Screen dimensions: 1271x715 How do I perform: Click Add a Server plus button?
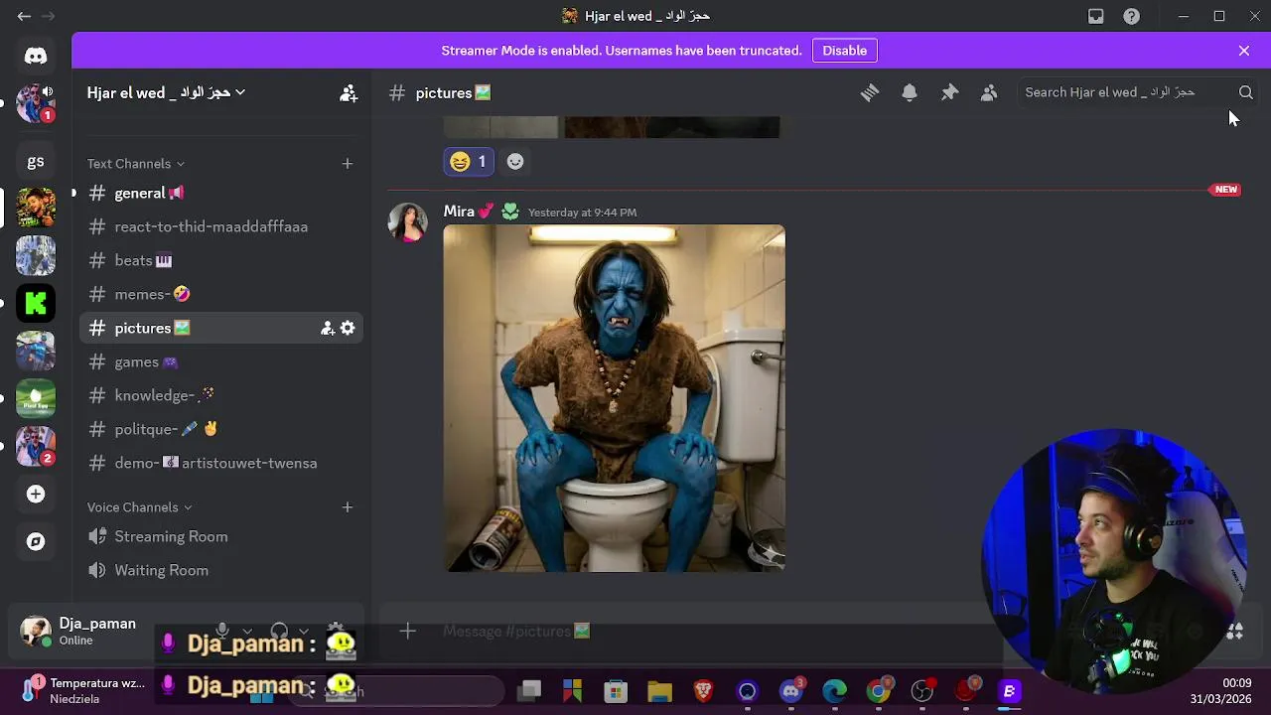(36, 494)
